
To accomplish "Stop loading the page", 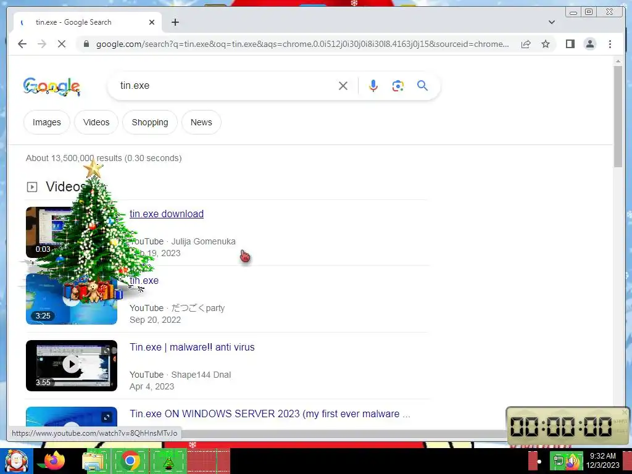I will (x=62, y=44).
